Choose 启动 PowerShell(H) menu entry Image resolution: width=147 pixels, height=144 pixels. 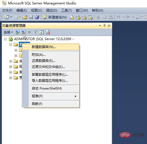pyautogui.click(x=51, y=88)
